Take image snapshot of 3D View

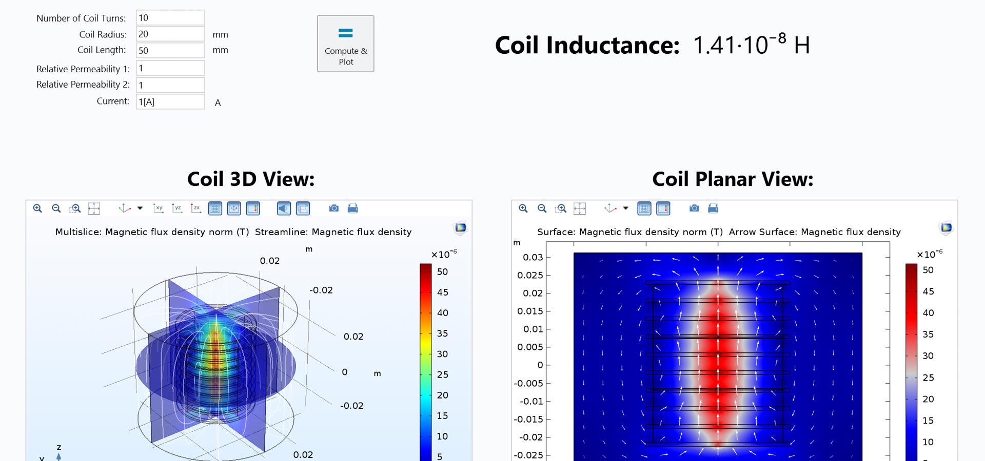click(334, 208)
